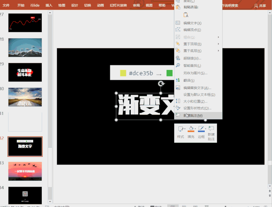
Task: Switch to the Home (开始) tab
Action: pos(21,6)
